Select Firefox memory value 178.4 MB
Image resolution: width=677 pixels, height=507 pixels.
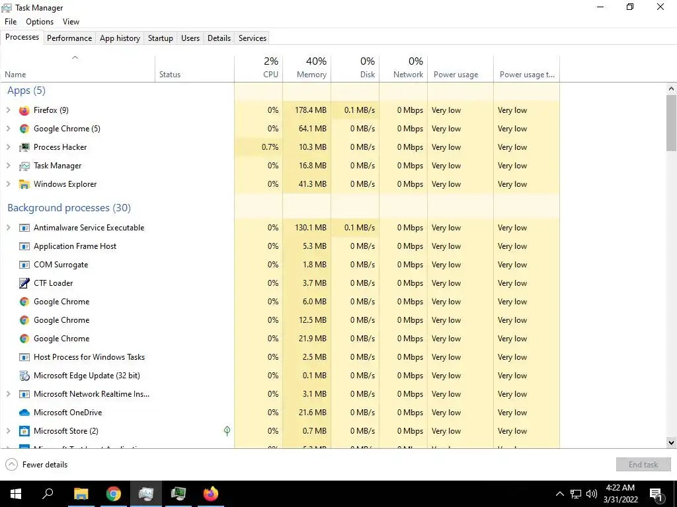pos(311,110)
